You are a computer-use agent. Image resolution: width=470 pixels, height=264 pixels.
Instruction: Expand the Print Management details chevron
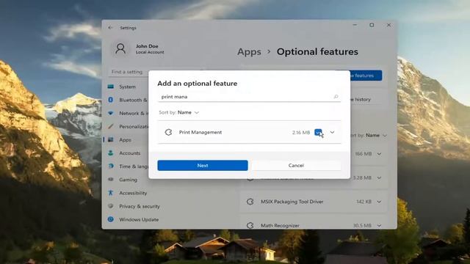(332, 132)
